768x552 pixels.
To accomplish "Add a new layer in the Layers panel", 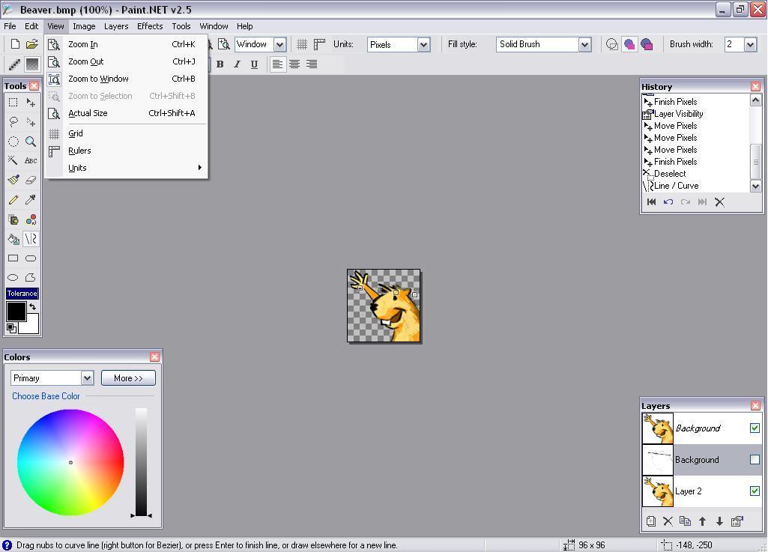I will coord(651,521).
